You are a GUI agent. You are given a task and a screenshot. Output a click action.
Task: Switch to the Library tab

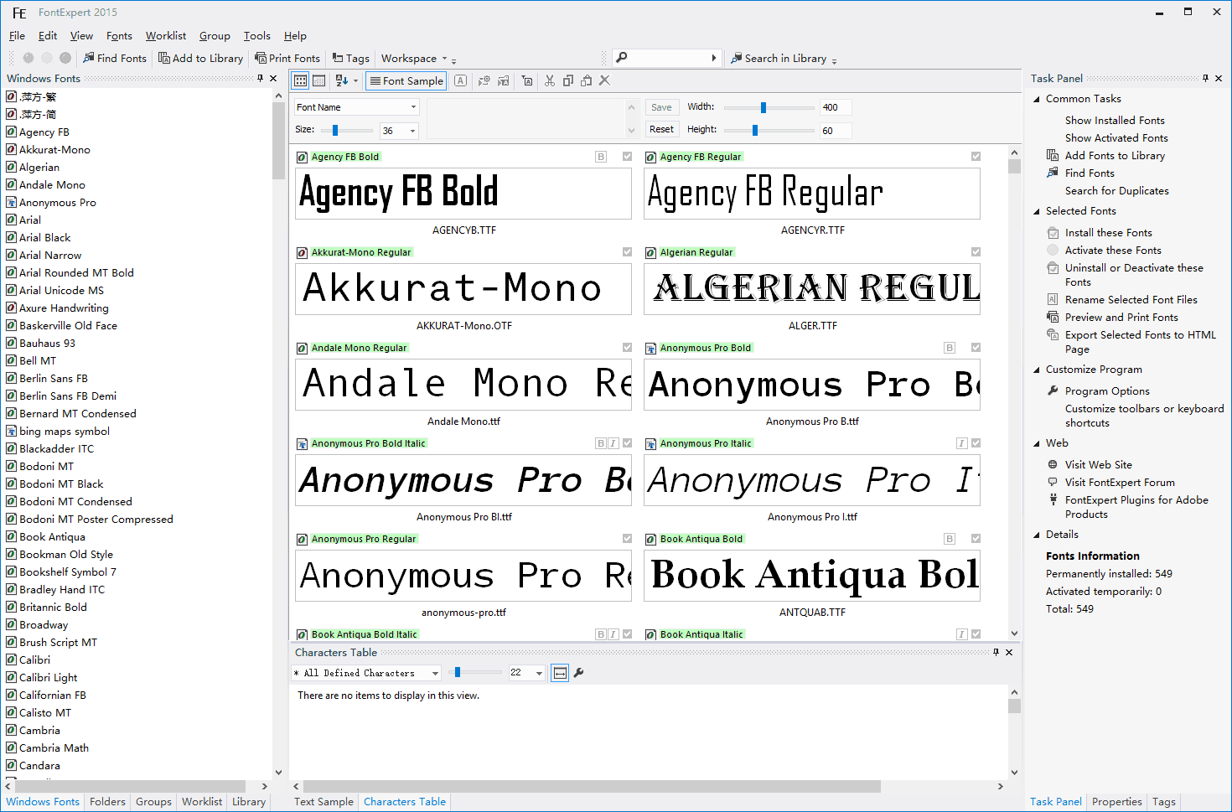click(248, 802)
